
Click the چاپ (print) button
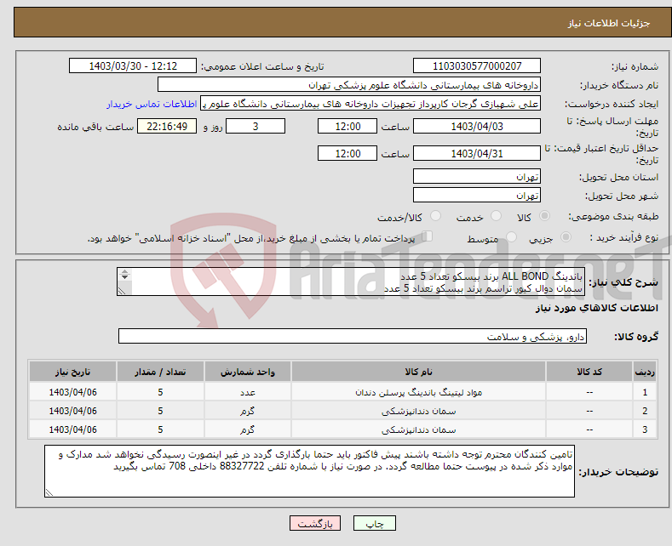(x=374, y=523)
